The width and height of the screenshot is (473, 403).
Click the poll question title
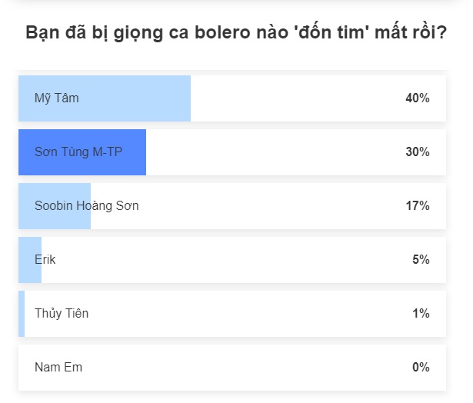pyautogui.click(x=236, y=34)
